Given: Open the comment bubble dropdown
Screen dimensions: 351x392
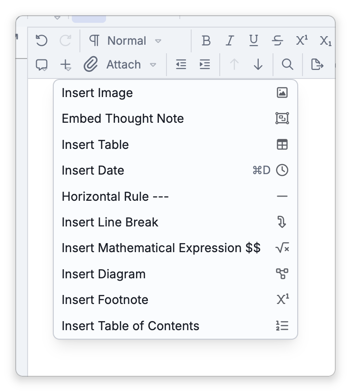Looking at the screenshot, I should (41, 65).
